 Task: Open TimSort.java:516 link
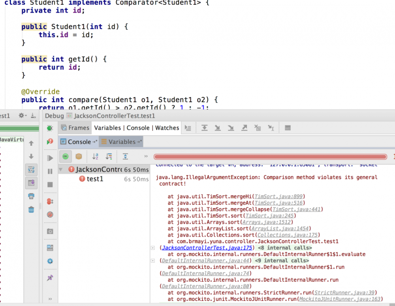(x=278, y=203)
